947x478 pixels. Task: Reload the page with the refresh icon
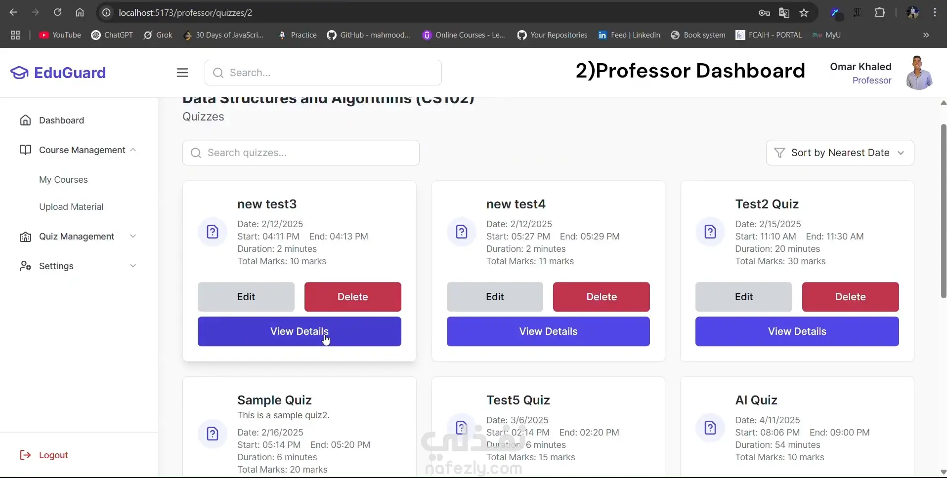point(57,12)
